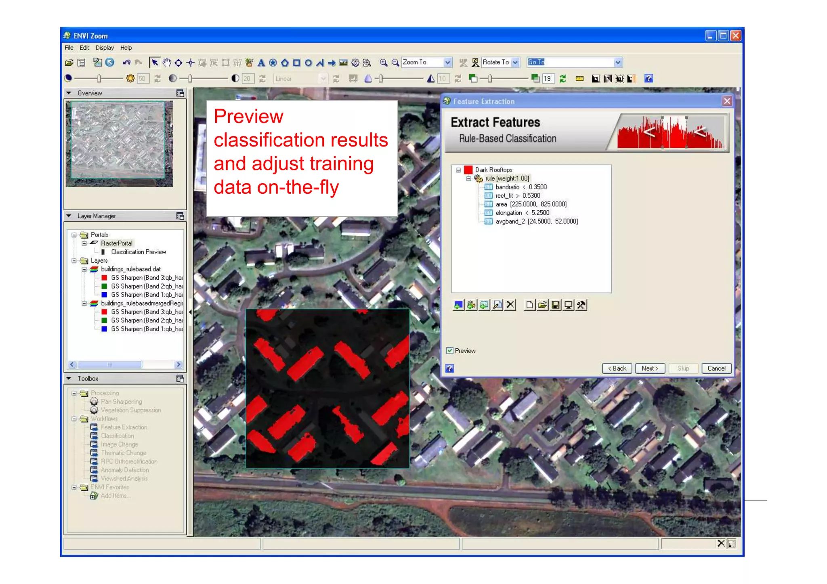This screenshot has width=827, height=584.
Task: Click the brightness slider handle
Action: [99, 79]
